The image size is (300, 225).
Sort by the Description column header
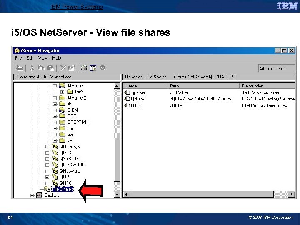(267, 86)
